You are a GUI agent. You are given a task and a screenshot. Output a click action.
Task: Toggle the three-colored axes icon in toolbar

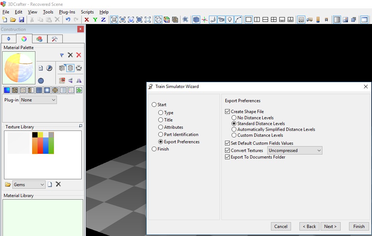(x=205, y=20)
